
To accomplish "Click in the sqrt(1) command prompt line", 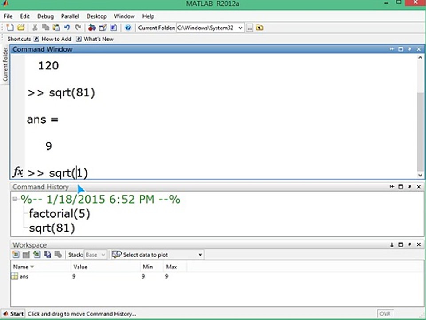I will tap(221, 173).
